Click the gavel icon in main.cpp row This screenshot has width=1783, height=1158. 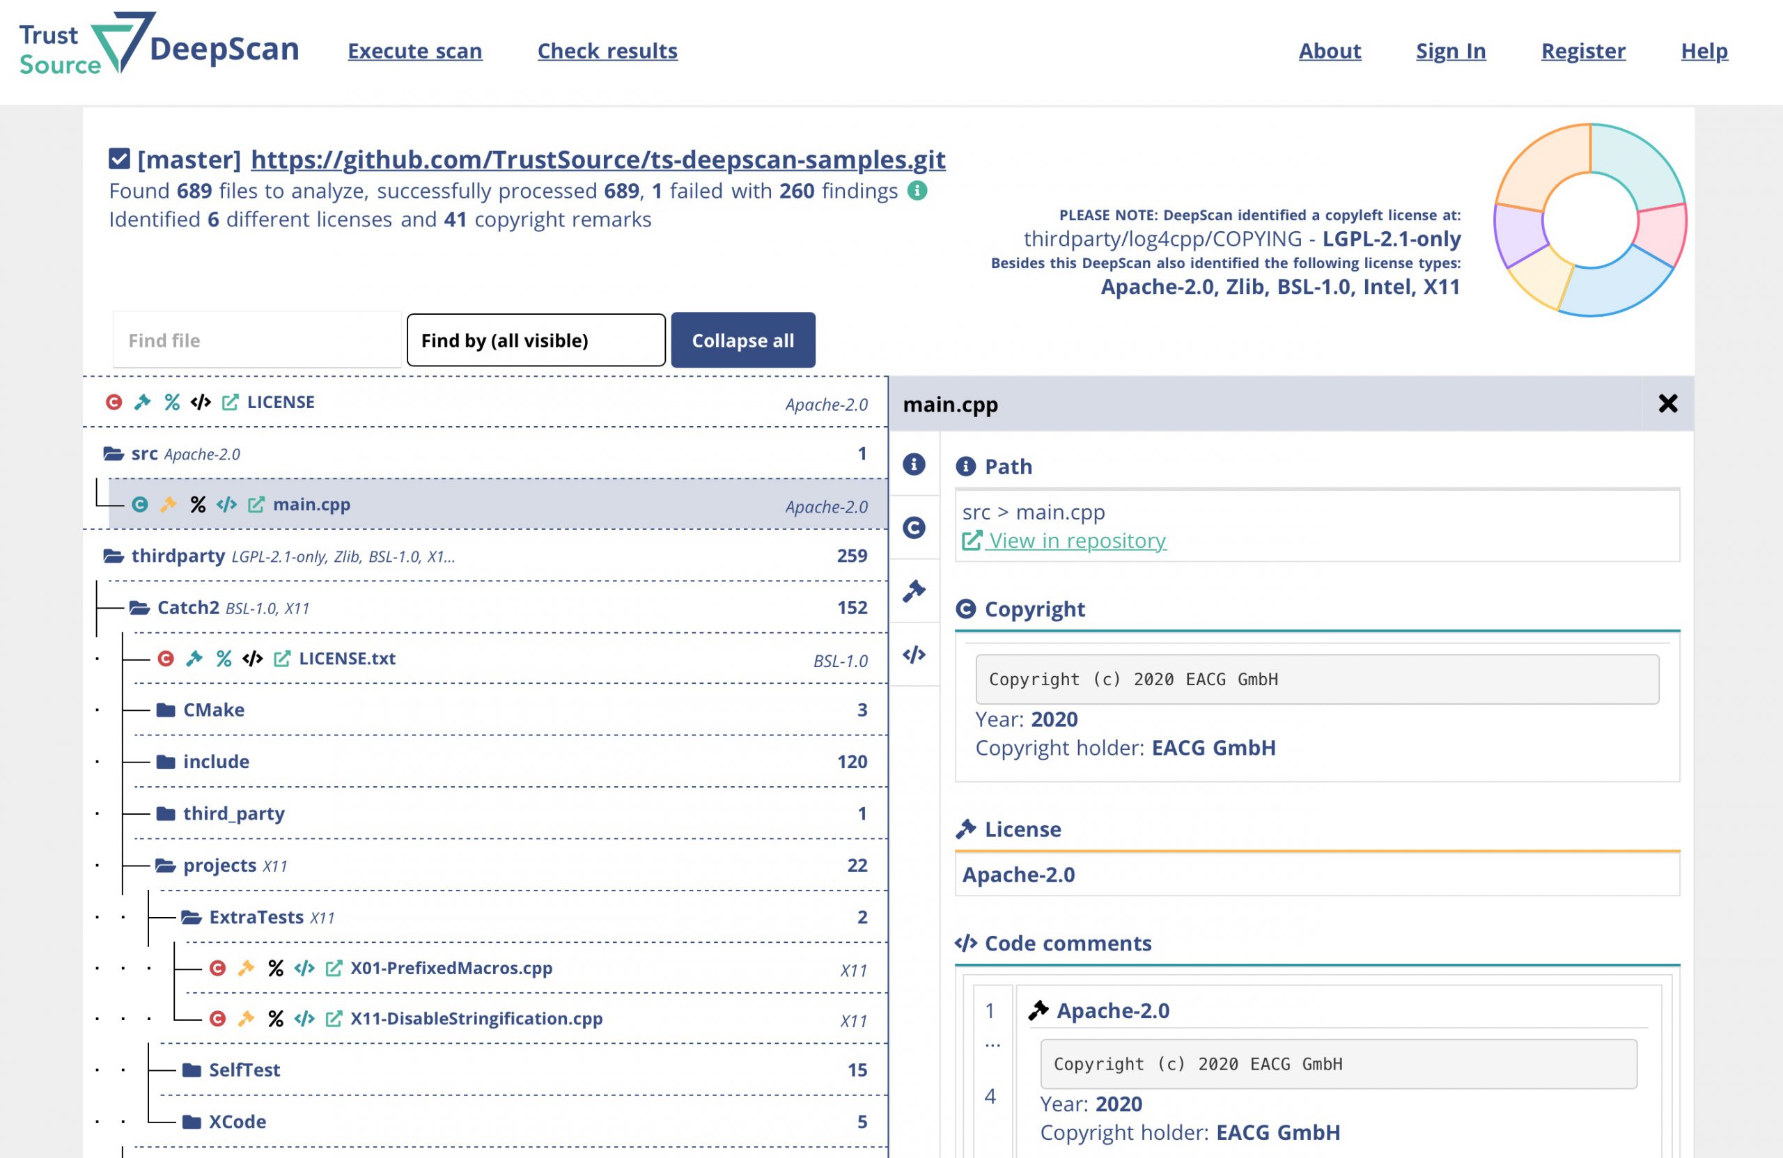click(x=169, y=505)
